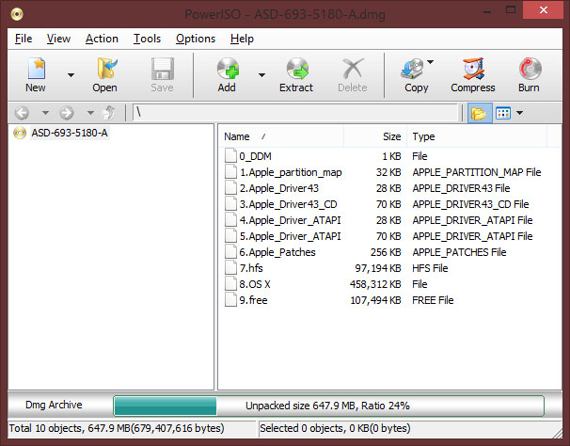Click the file icon beside 1.Apple_partition_map
Viewport: 570px width, 446px height.
coord(230,171)
